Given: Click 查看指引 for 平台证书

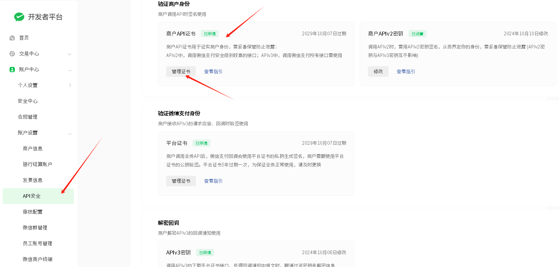Looking at the screenshot, I should click(213, 181).
